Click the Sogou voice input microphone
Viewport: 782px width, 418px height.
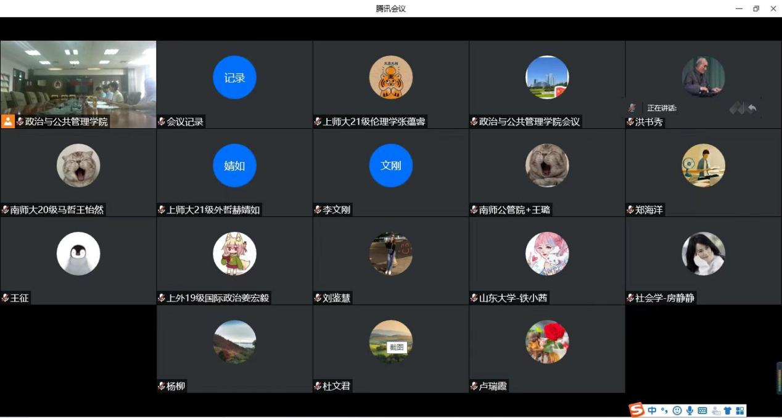pyautogui.click(x=689, y=411)
